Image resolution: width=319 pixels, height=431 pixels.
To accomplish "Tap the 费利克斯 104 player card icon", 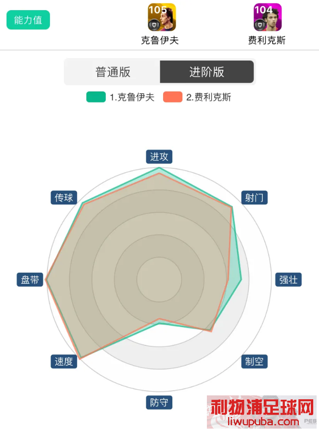I will 268,17.
